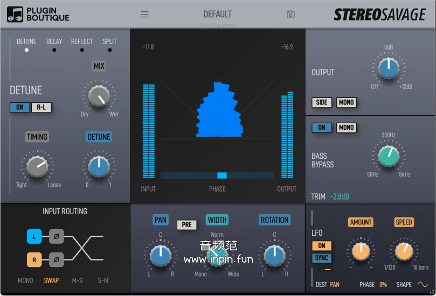Image resolution: width=436 pixels, height=296 pixels.
Task: Click the Plugin Boutique logo
Action: pos(38,14)
